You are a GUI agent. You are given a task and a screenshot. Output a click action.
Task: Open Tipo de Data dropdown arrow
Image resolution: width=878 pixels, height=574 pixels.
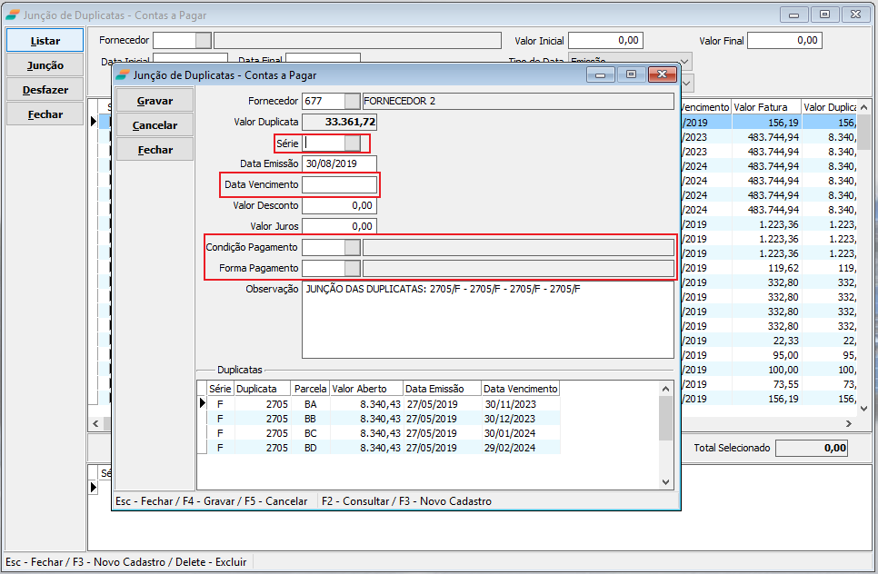(x=685, y=61)
